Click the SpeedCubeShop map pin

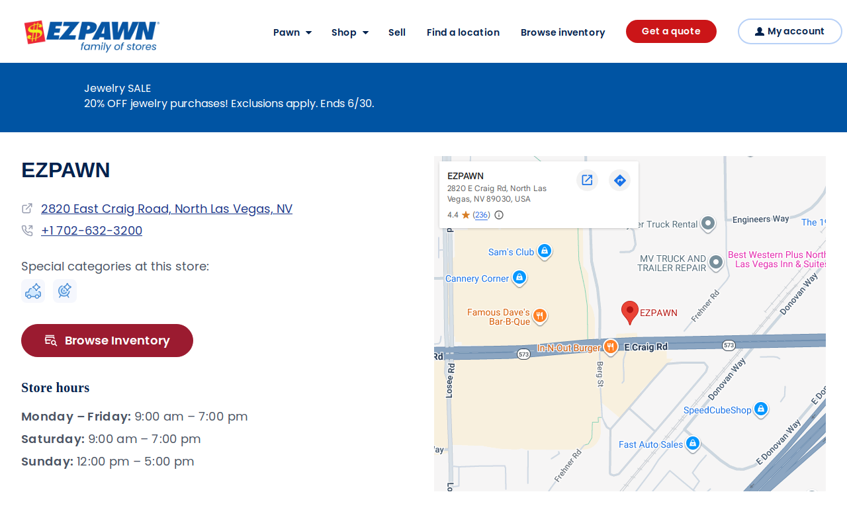(x=761, y=409)
